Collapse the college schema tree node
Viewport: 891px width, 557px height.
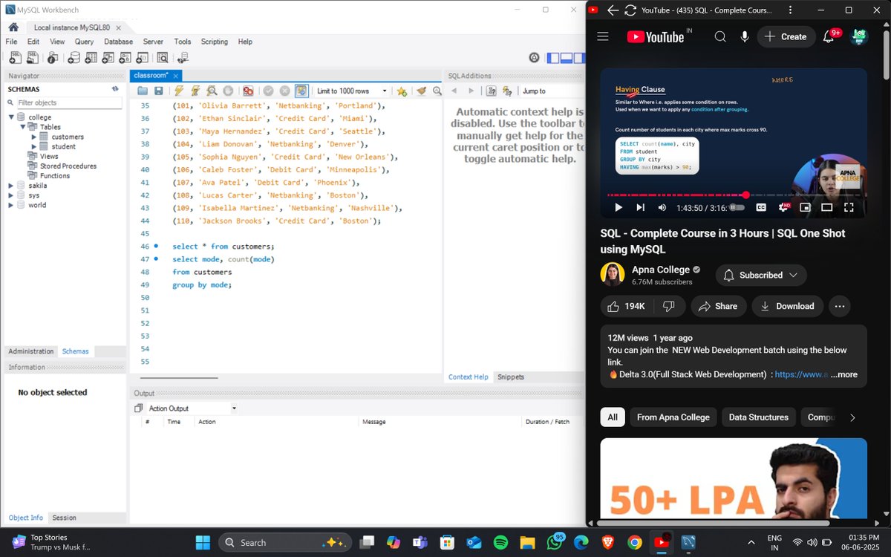[x=11, y=117]
